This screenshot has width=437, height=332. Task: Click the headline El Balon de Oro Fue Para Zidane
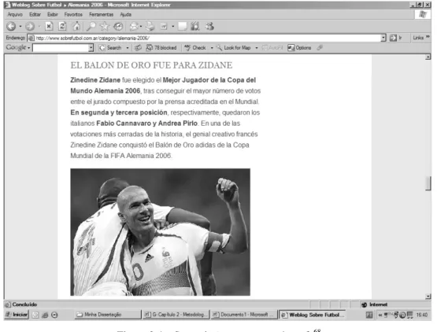pyautogui.click(x=151, y=65)
